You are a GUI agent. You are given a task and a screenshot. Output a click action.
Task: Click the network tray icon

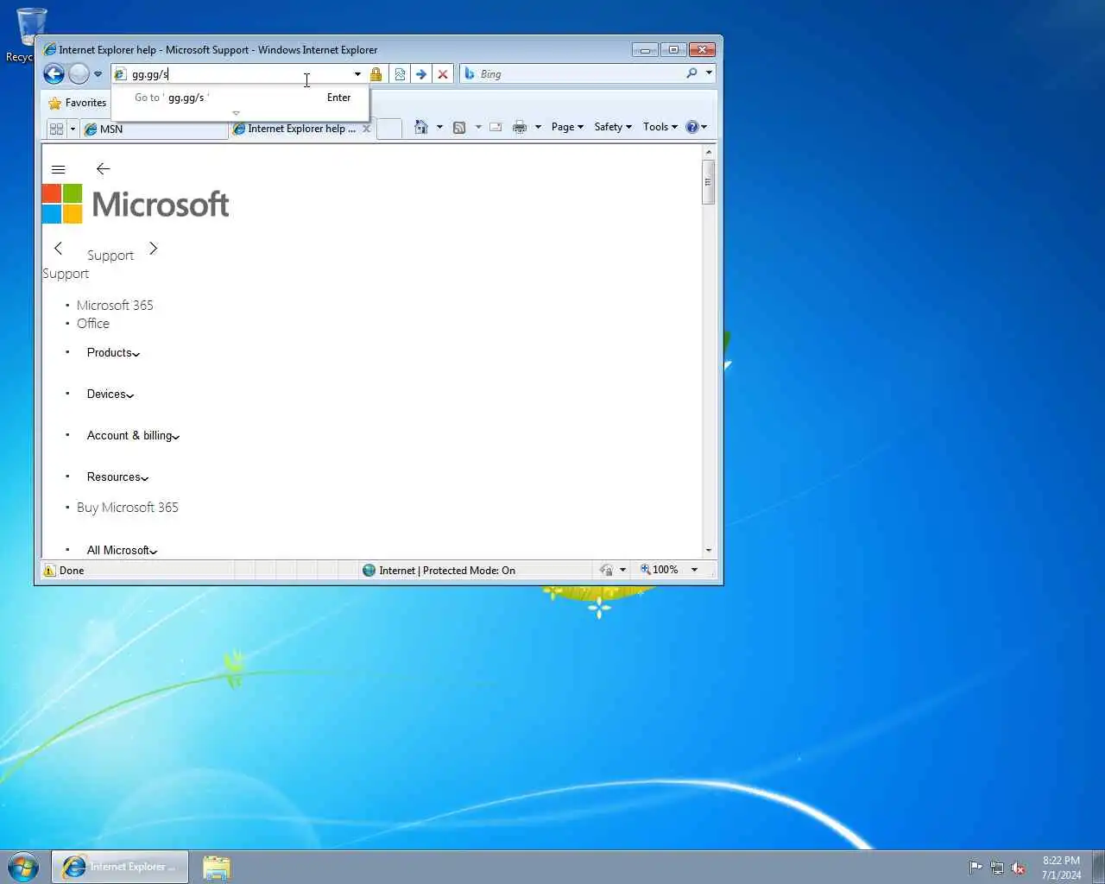(997, 868)
